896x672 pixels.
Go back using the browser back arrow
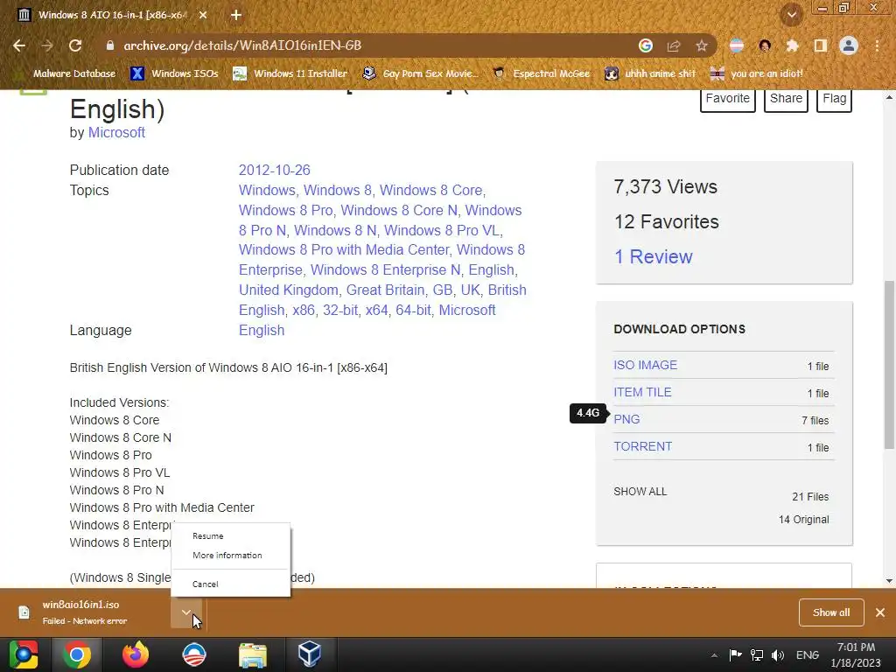coord(19,45)
